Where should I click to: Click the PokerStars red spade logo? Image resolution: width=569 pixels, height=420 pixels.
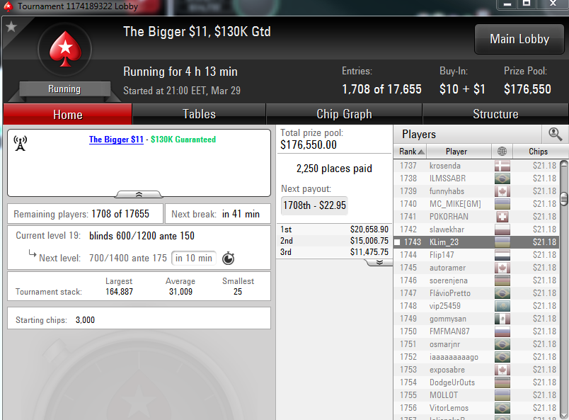tap(65, 49)
